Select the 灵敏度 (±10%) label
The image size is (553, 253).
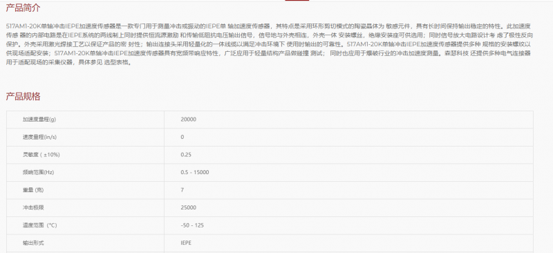[x=41, y=155]
